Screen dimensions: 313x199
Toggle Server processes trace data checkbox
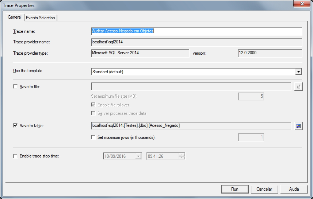[x=93, y=113]
